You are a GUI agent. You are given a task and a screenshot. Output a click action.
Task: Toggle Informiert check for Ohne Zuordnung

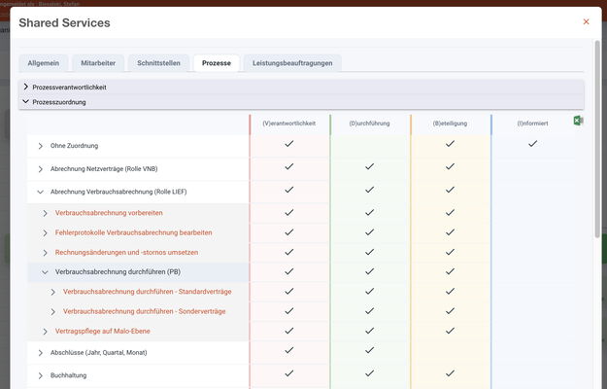[532, 143]
